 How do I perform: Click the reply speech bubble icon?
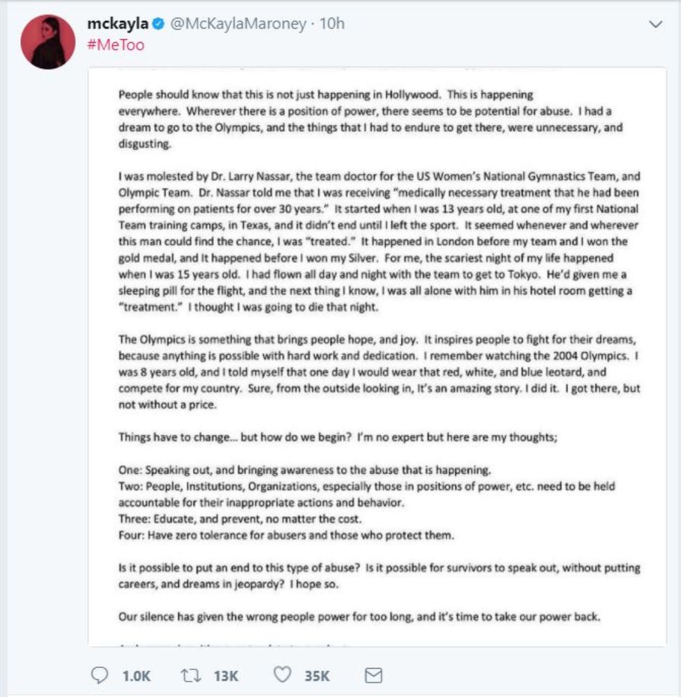tap(101, 675)
